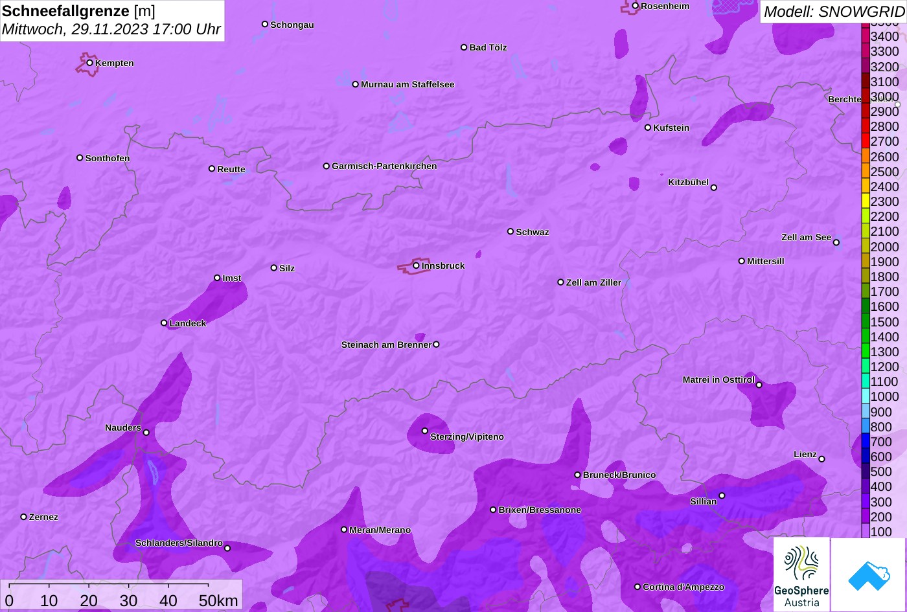Click the 2300 m yellow legend swatch
Screen dimensions: 907x612
(x=866, y=201)
